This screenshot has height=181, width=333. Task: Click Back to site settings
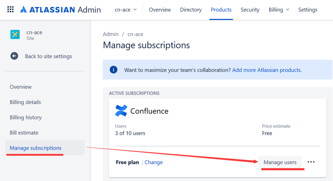pyautogui.click(x=48, y=56)
